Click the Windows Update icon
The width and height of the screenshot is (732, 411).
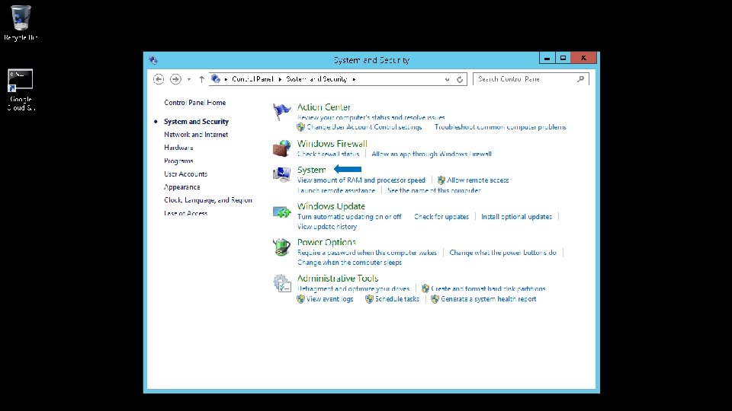click(281, 212)
